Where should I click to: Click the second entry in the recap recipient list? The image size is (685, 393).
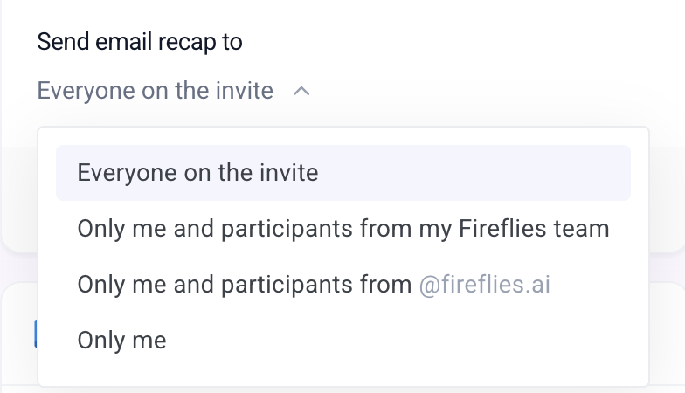pyautogui.click(x=342, y=229)
